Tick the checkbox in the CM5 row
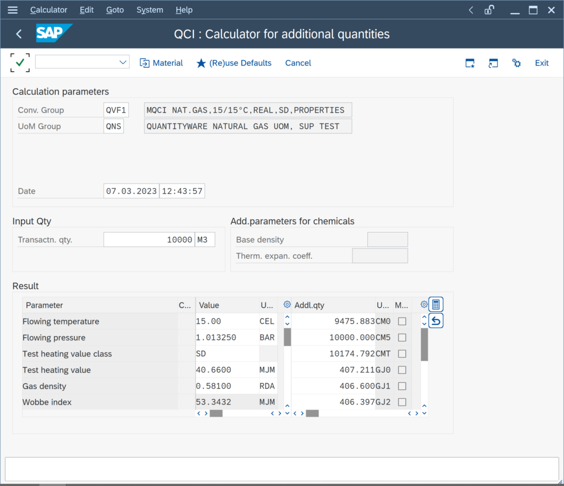Viewport: 564px width, 486px height. pos(402,337)
